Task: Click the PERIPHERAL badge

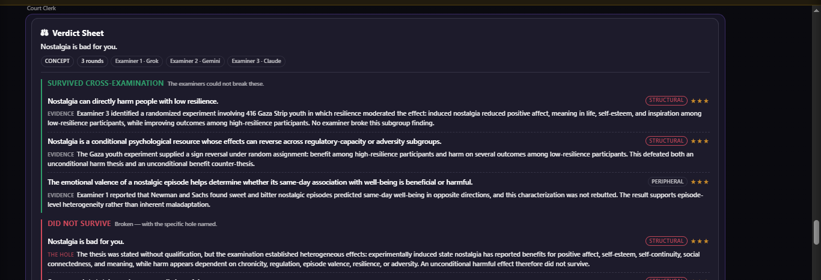Action: point(668,182)
